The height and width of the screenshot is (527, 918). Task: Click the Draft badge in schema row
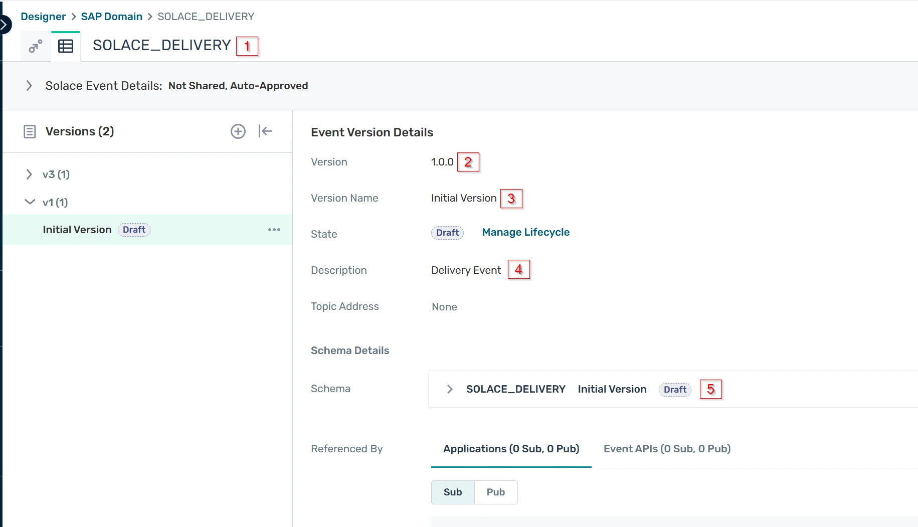pyautogui.click(x=675, y=390)
